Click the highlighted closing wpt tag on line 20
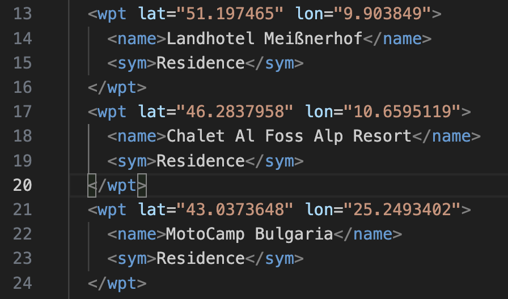 click(x=117, y=185)
